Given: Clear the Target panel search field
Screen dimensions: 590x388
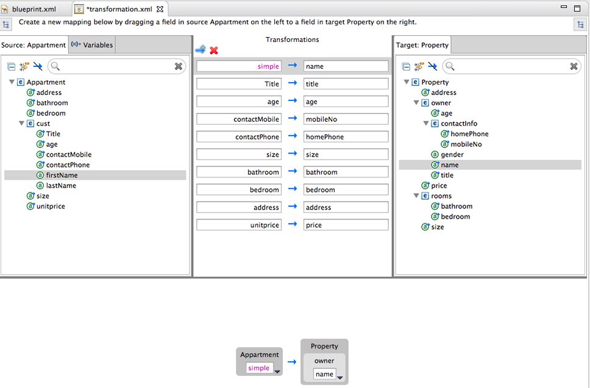Looking at the screenshot, I should (x=574, y=66).
